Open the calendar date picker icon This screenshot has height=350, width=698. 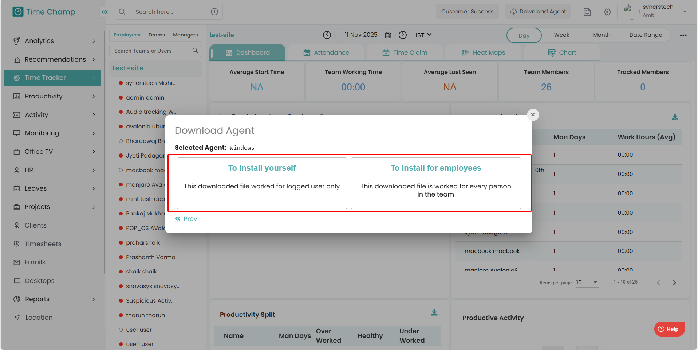tap(388, 35)
